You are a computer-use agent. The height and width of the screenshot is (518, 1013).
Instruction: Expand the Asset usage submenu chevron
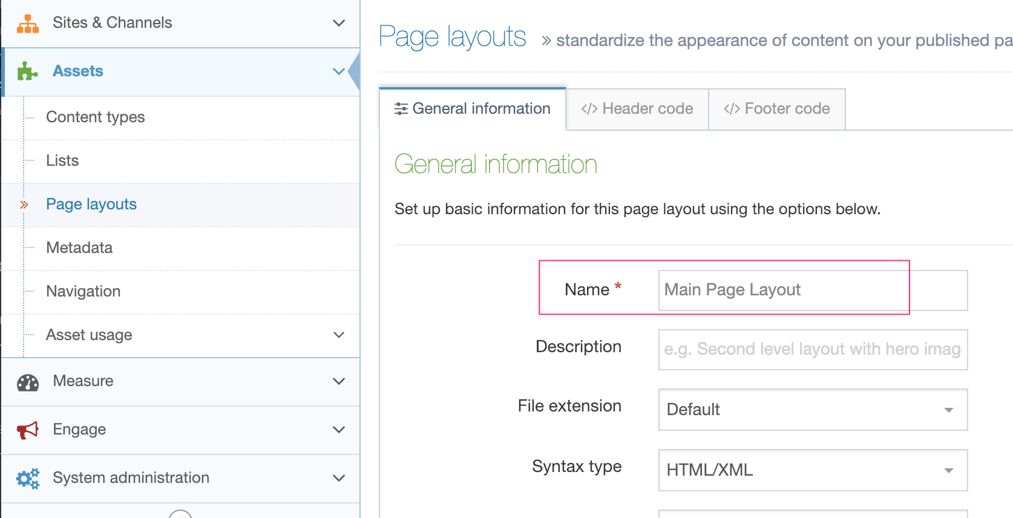tap(339, 335)
